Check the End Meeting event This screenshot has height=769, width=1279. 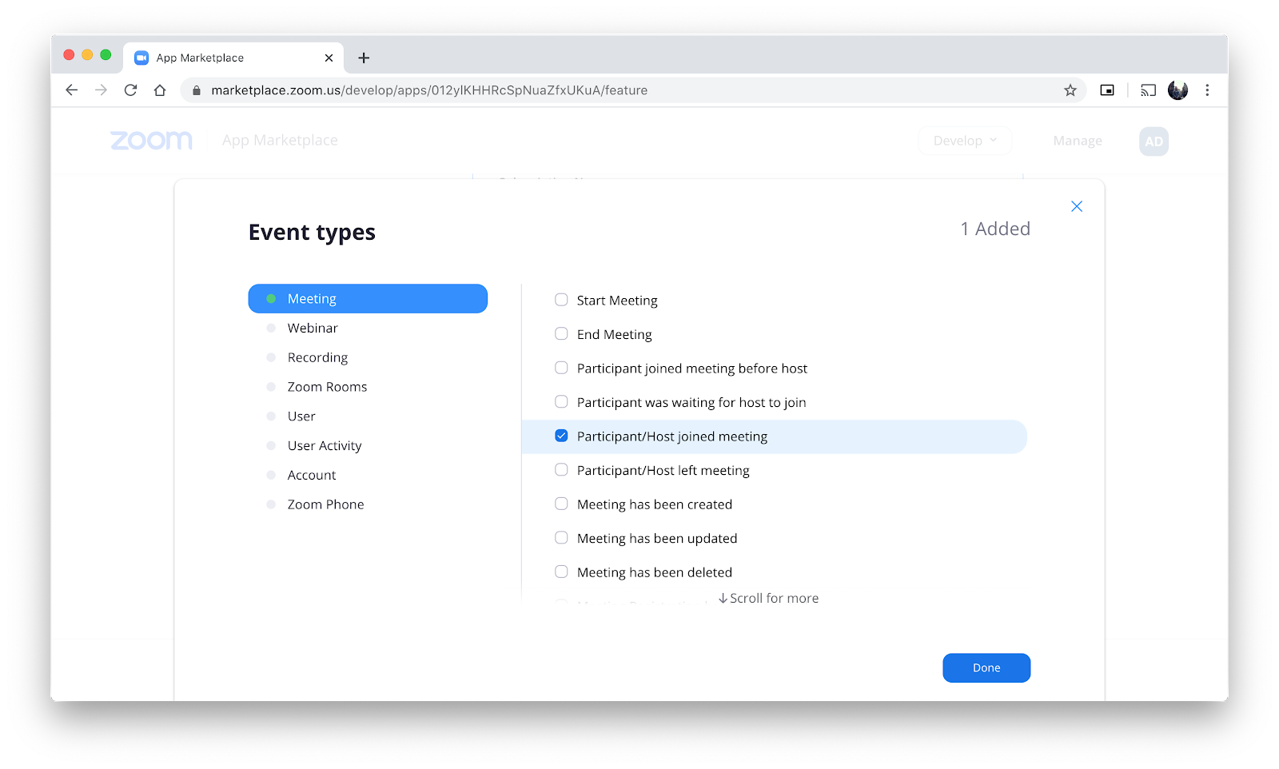click(x=560, y=333)
